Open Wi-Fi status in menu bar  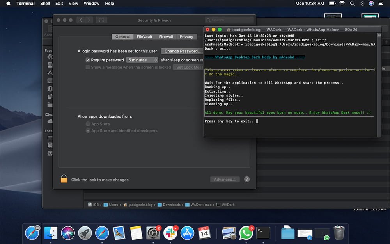(342, 4)
